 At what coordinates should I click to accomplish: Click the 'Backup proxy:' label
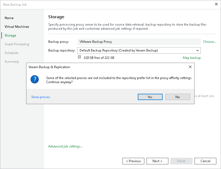(58, 42)
